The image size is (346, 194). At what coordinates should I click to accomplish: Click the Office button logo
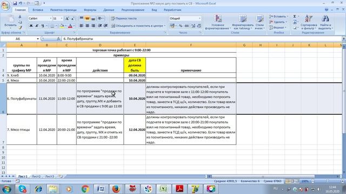pos(5,5)
